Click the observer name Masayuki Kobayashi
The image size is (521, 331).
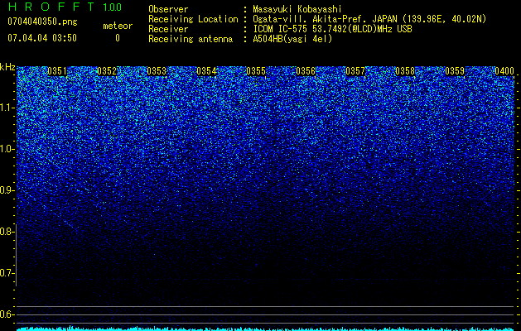pyautogui.click(x=297, y=9)
